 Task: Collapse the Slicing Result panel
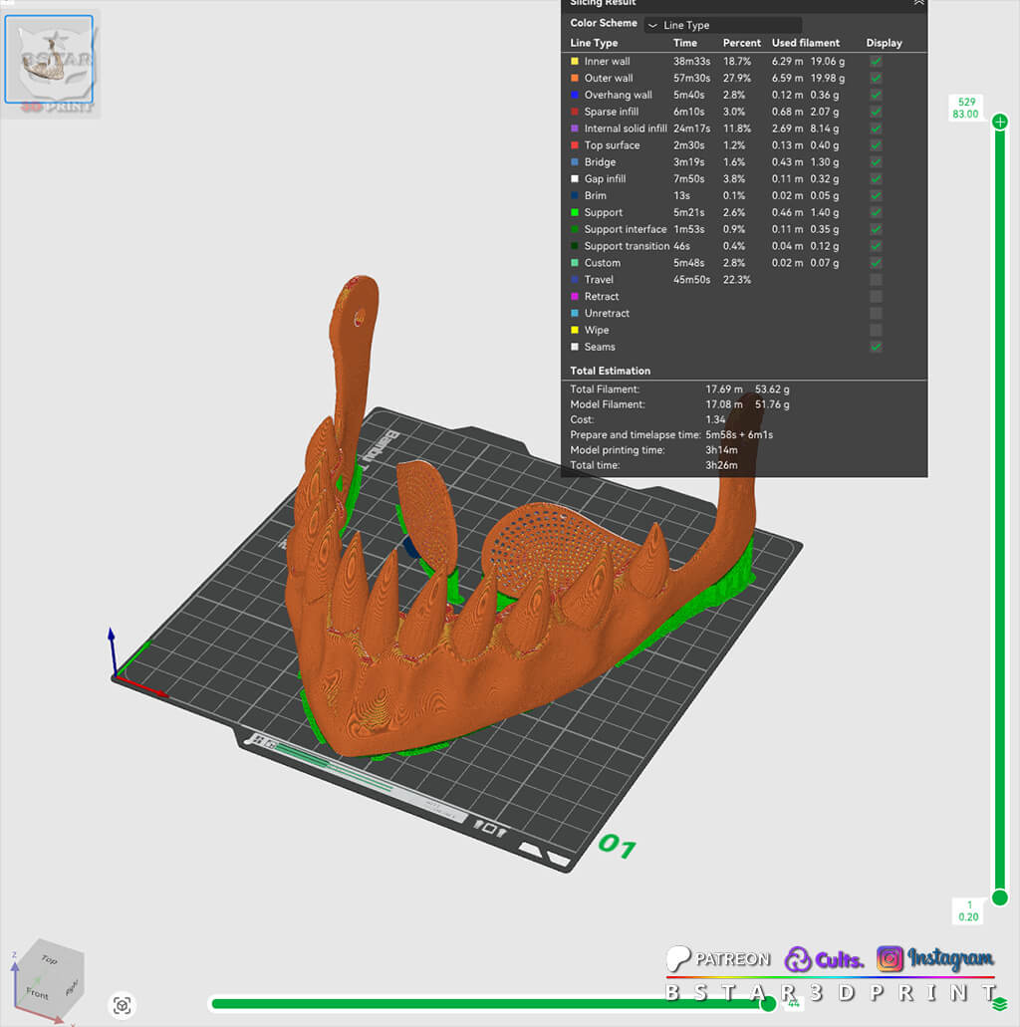coord(919,3)
